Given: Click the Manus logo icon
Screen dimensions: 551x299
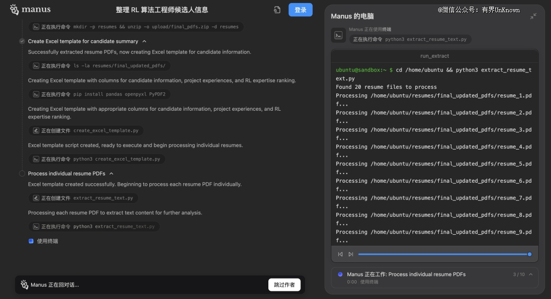Looking at the screenshot, I should 14,10.
